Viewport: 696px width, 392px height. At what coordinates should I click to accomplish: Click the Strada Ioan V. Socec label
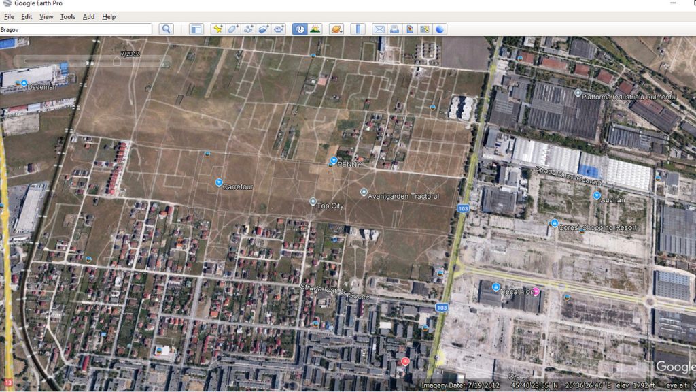pos(335,291)
